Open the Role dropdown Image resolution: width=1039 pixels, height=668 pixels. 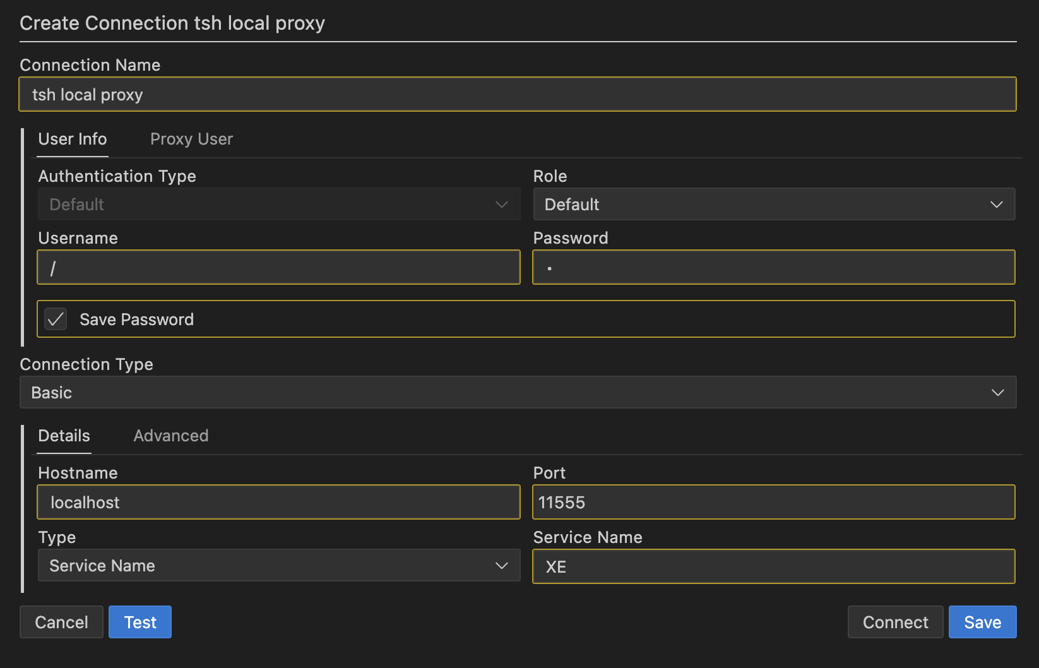pos(774,204)
